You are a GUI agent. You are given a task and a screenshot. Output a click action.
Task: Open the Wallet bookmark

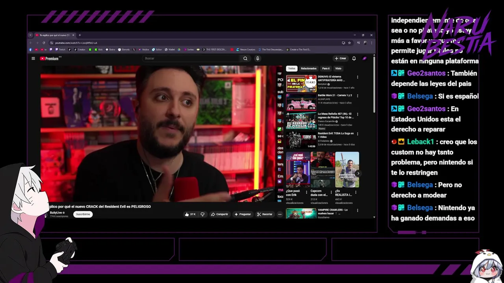(x=170, y=50)
